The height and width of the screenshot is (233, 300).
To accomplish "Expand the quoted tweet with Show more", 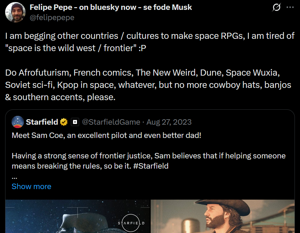I will tap(31, 186).
